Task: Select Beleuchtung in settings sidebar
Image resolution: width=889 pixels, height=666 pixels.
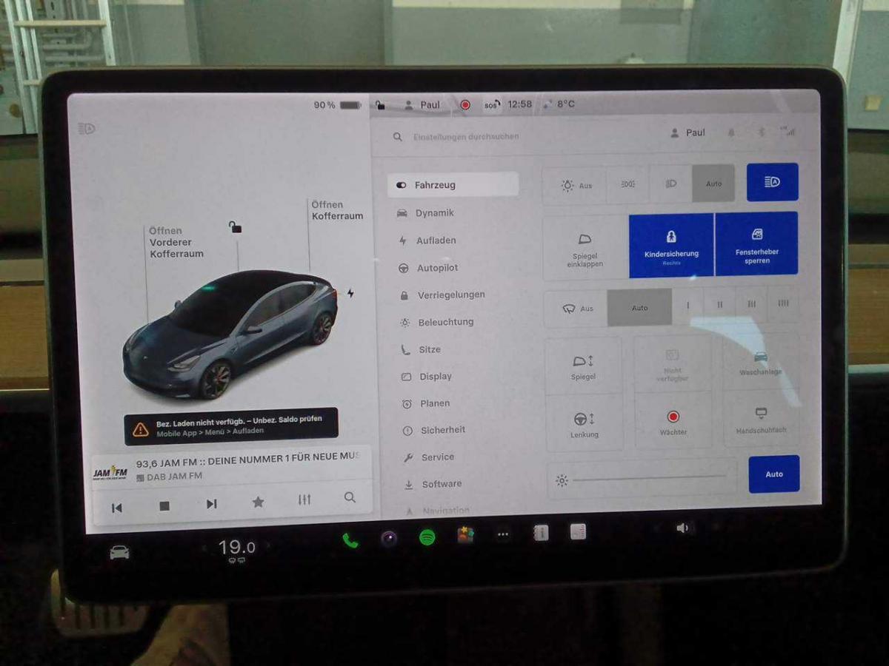Action: 444,322
